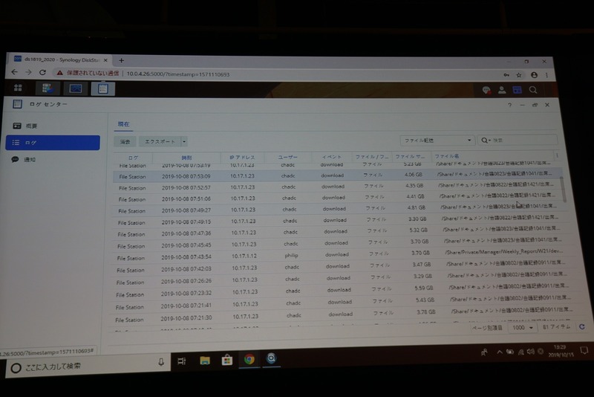Click the Chrome address bar URL
Viewport: 594px width, 397px height.
[178, 74]
